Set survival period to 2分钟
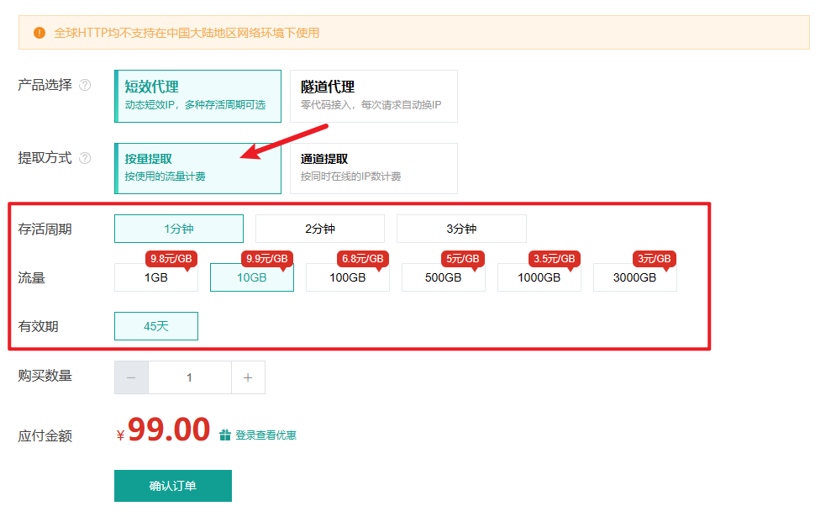 (320, 229)
